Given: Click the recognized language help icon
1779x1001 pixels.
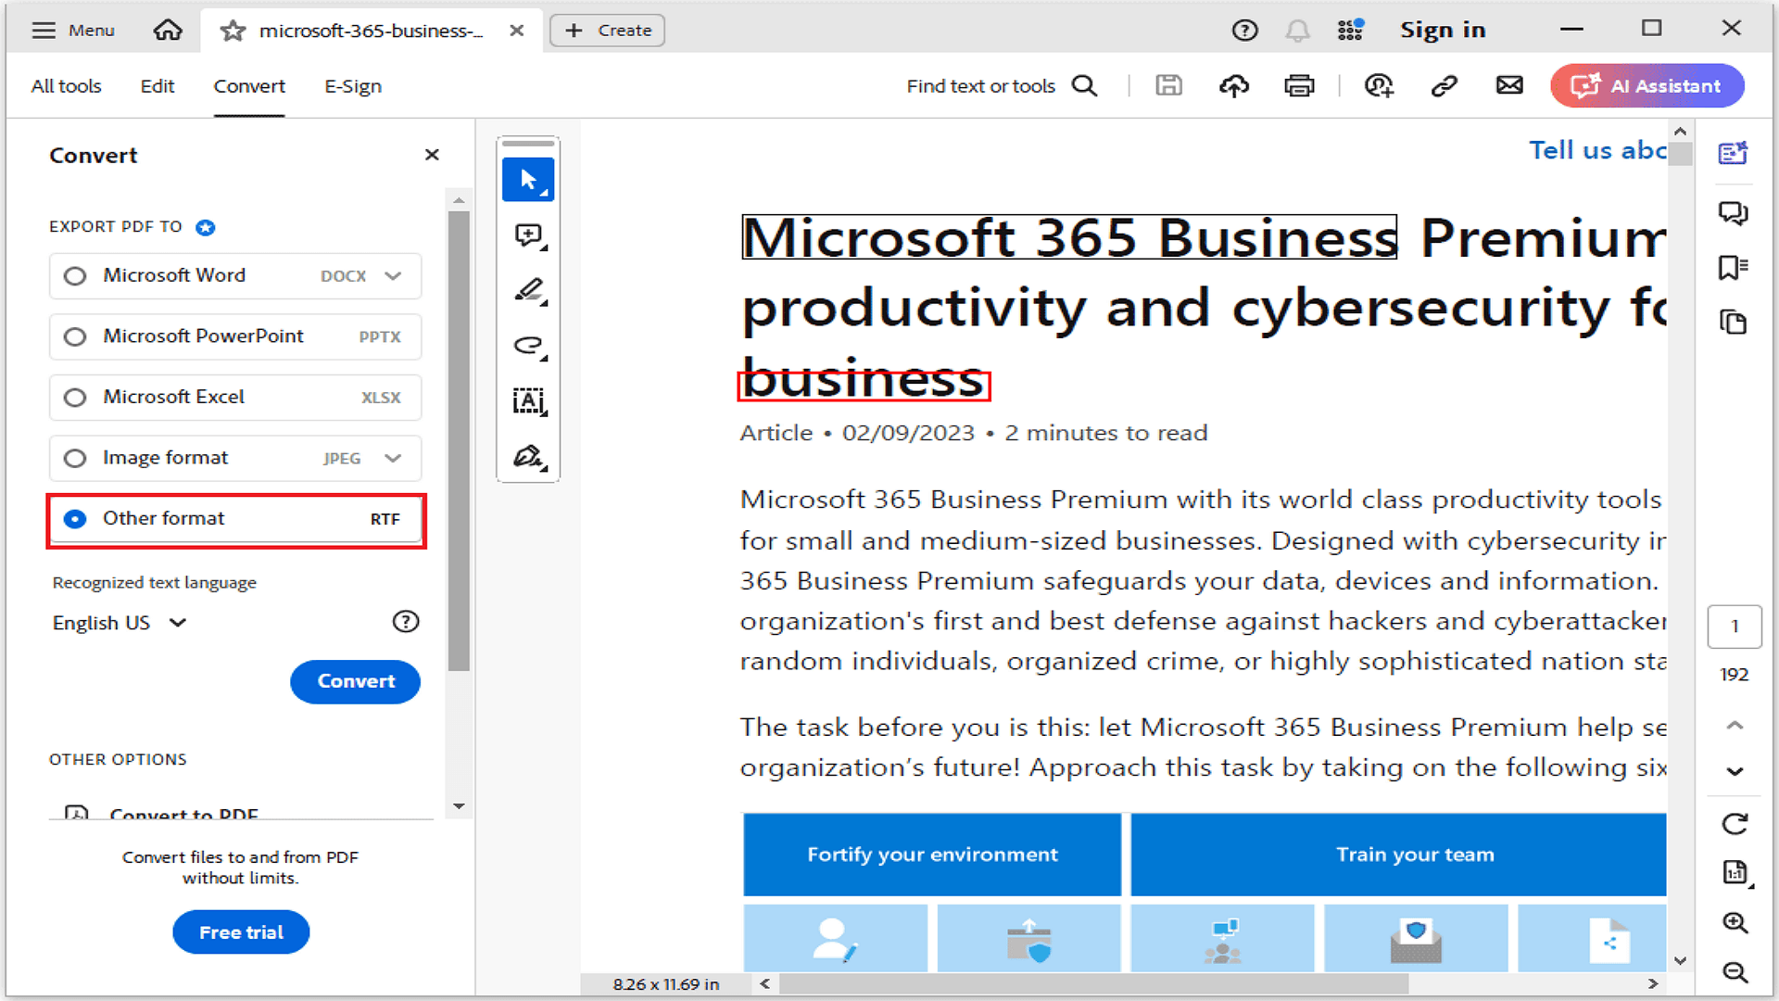Looking at the screenshot, I should pyautogui.click(x=406, y=622).
